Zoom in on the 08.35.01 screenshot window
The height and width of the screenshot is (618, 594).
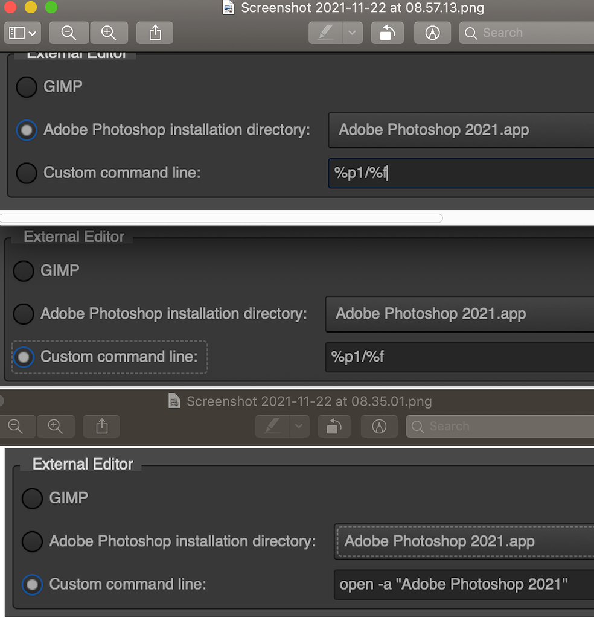(x=56, y=427)
